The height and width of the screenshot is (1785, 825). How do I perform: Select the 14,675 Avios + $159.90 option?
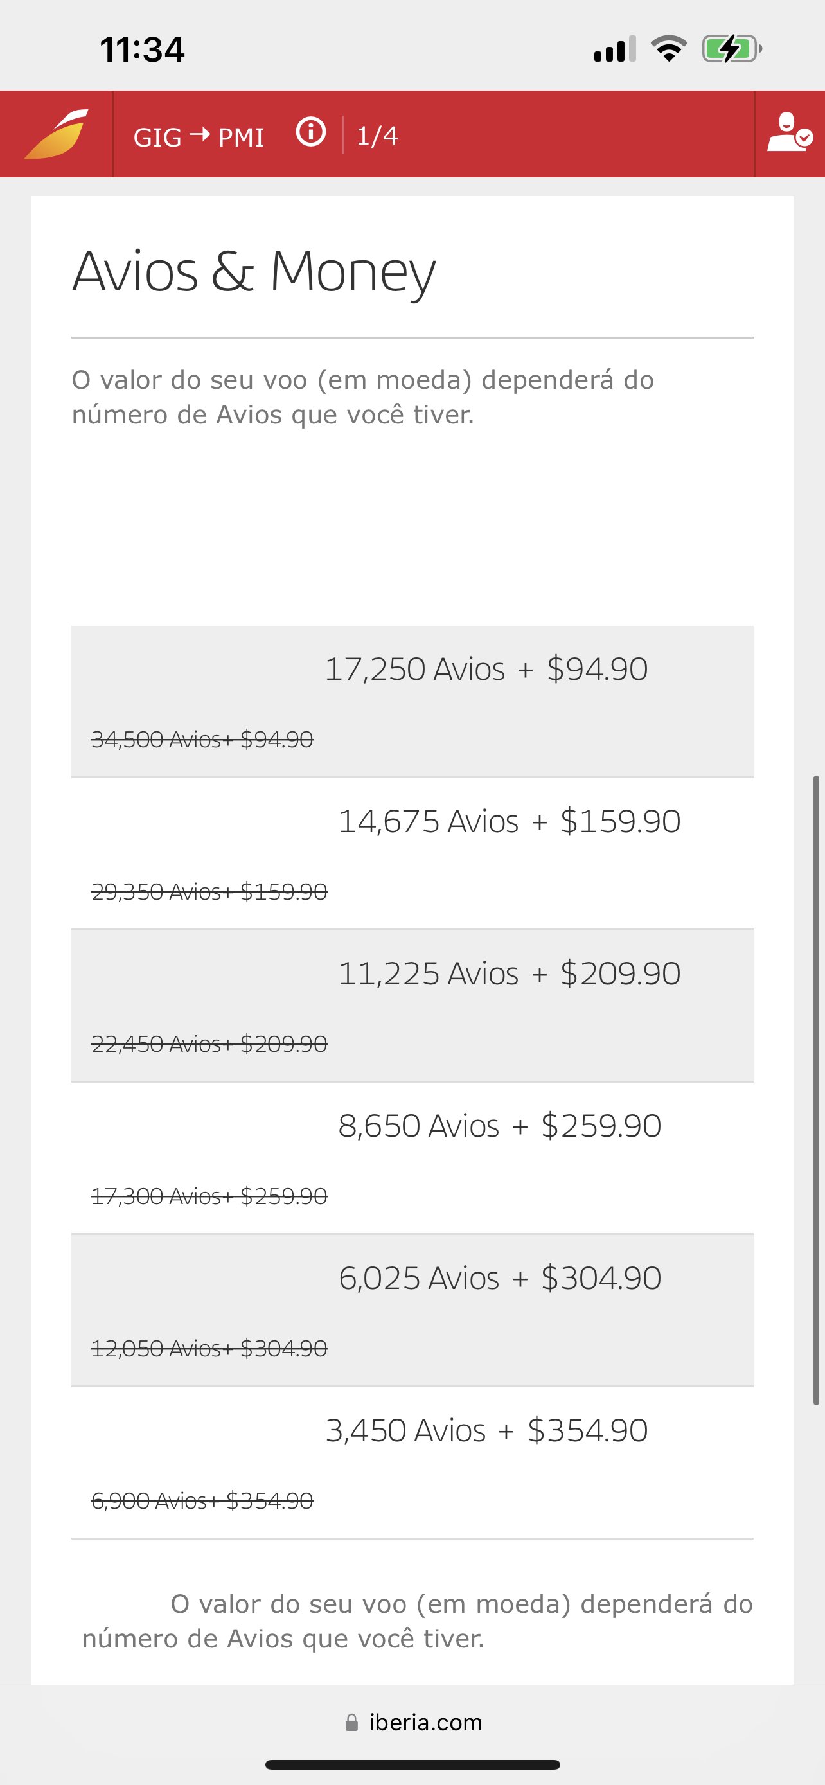pyautogui.click(x=412, y=854)
